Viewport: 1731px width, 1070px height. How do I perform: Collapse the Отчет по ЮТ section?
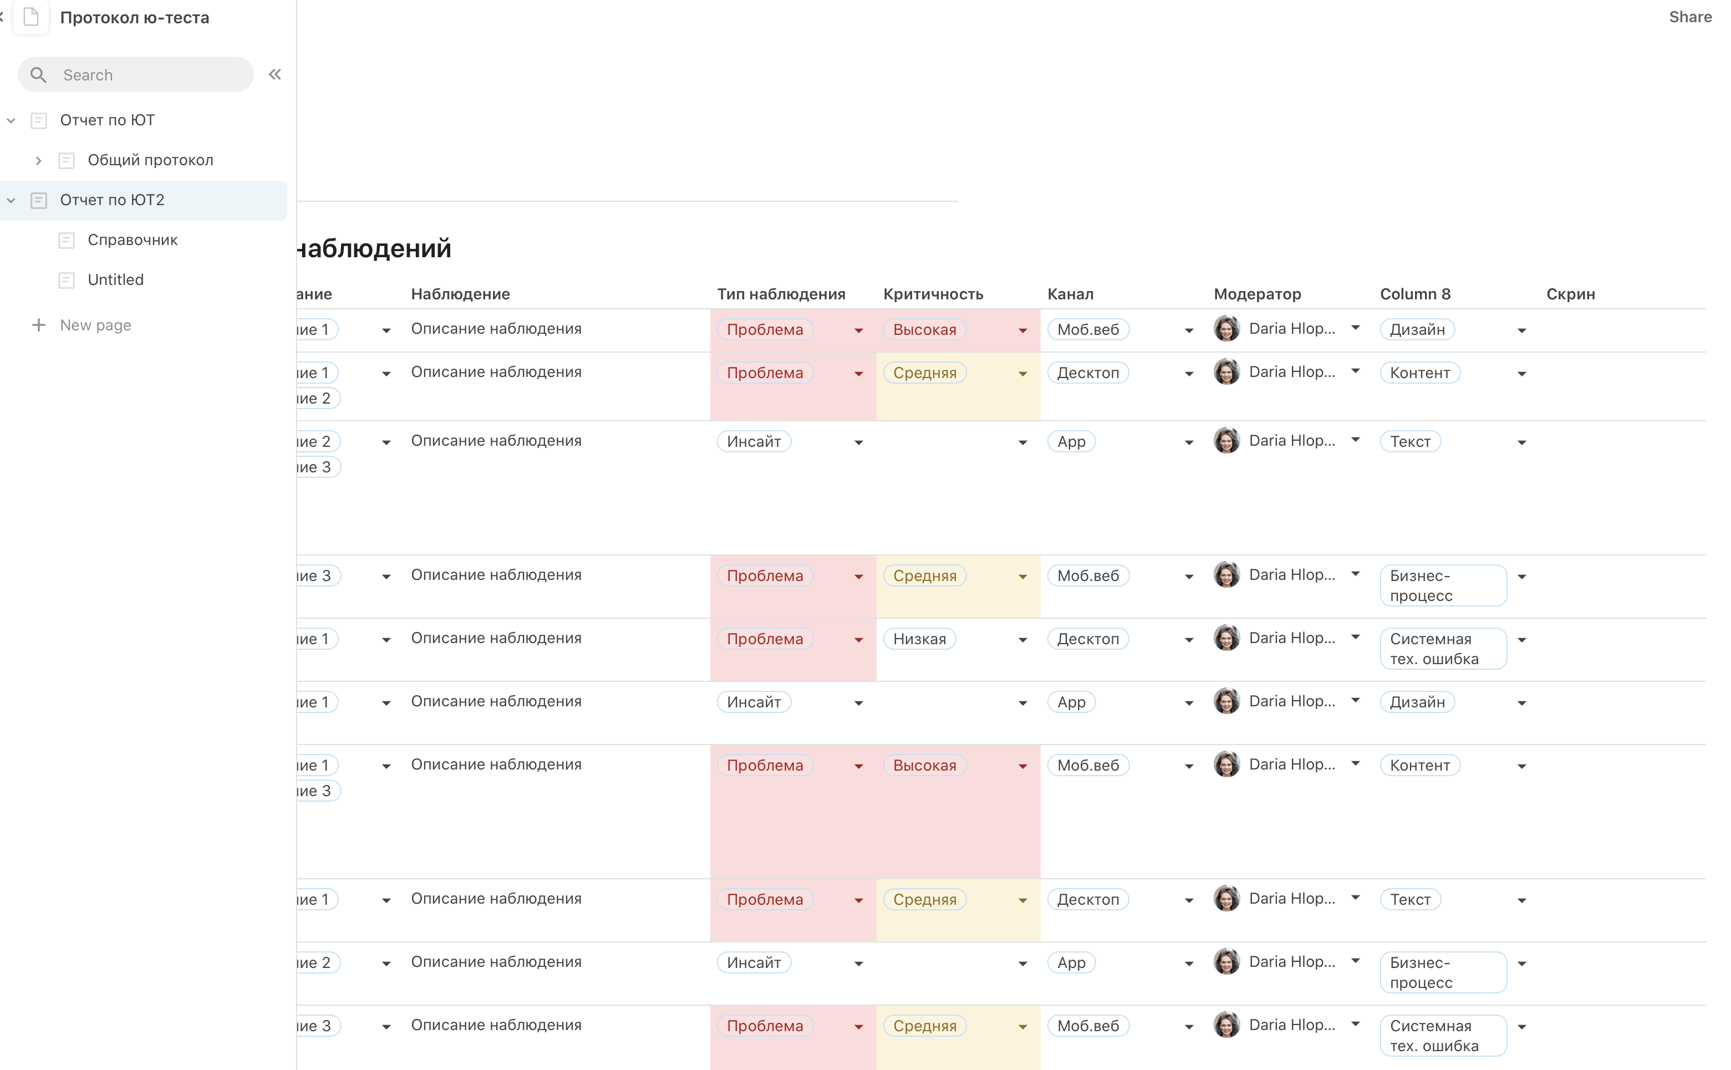coord(11,120)
